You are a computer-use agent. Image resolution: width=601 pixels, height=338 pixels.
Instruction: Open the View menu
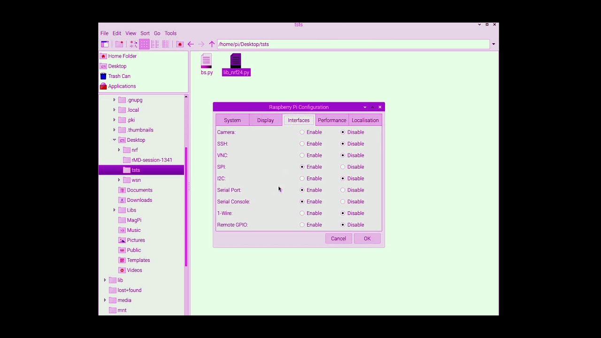[x=131, y=33]
